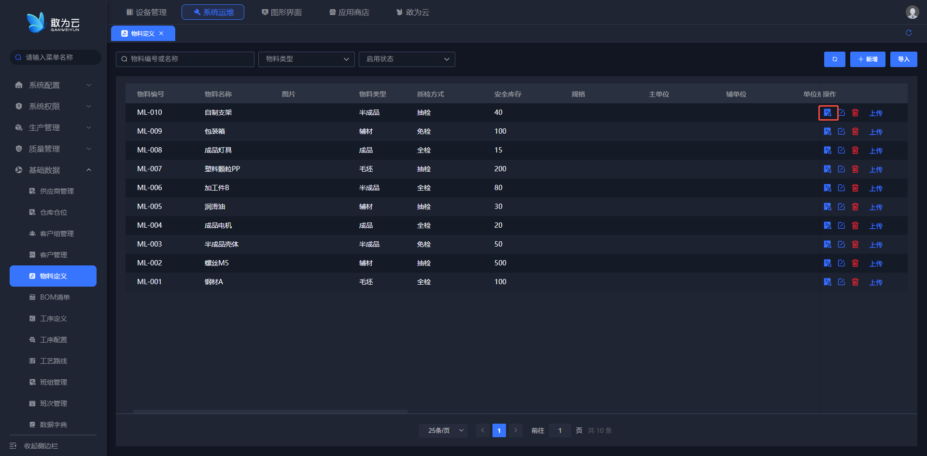
Task: Expand the 质量管理 sidebar menu
Action: tap(53, 149)
